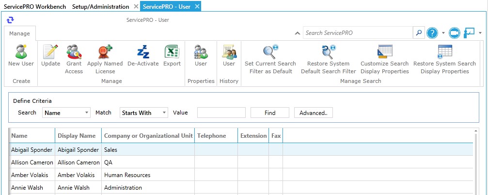Open the Match Starts With dropdown

pyautogui.click(x=144, y=113)
